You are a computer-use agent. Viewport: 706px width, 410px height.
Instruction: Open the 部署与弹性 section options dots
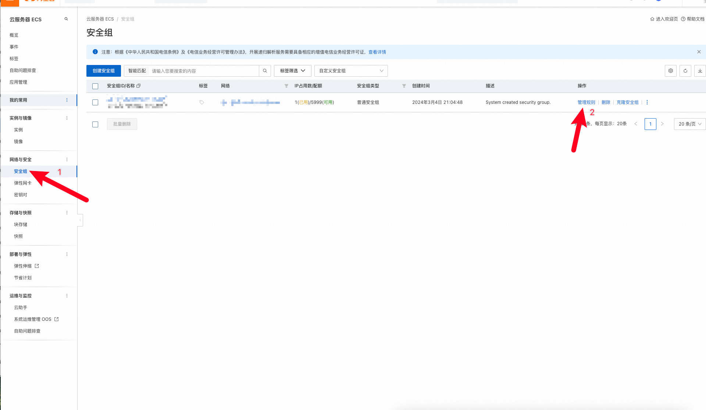click(67, 254)
